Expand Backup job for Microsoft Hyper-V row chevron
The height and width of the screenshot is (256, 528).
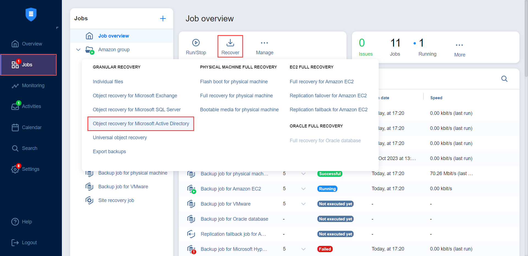pyautogui.click(x=303, y=249)
